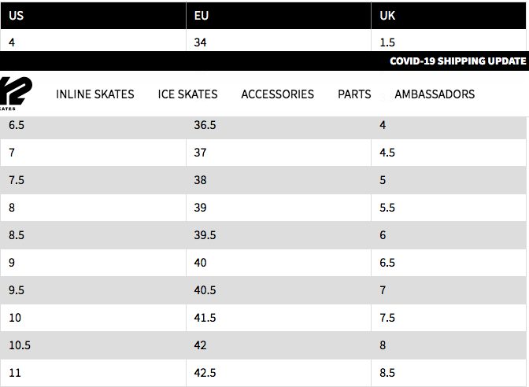The width and height of the screenshot is (529, 387).
Task: Click the COVID-19 Shipping Update banner
Action: click(x=457, y=61)
